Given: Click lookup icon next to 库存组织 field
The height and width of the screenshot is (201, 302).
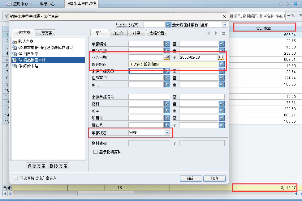Looking at the screenshot, I should pyautogui.click(x=222, y=64).
